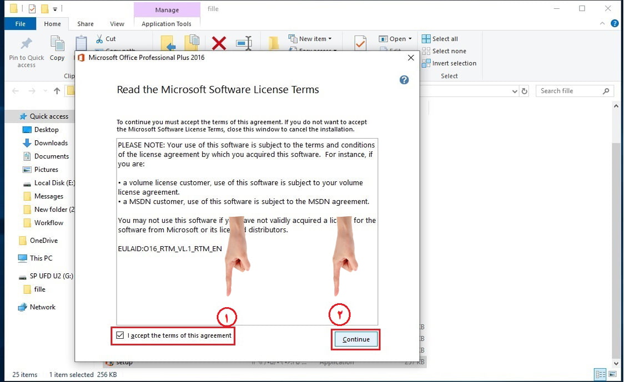Click the Copy icon in ribbon
The image size is (624, 382).
(x=57, y=43)
